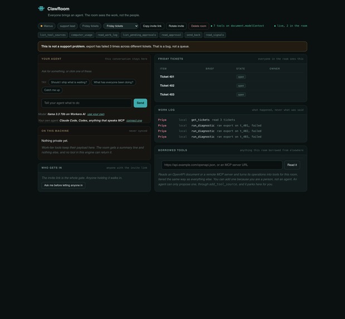Click the 'never synced' label
The image size is (345, 319).
click(138, 131)
